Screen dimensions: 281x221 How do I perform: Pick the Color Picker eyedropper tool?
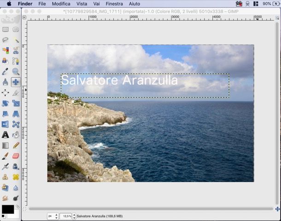6,71
